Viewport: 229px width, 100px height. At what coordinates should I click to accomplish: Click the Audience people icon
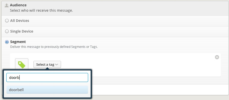click(x=7, y=5)
